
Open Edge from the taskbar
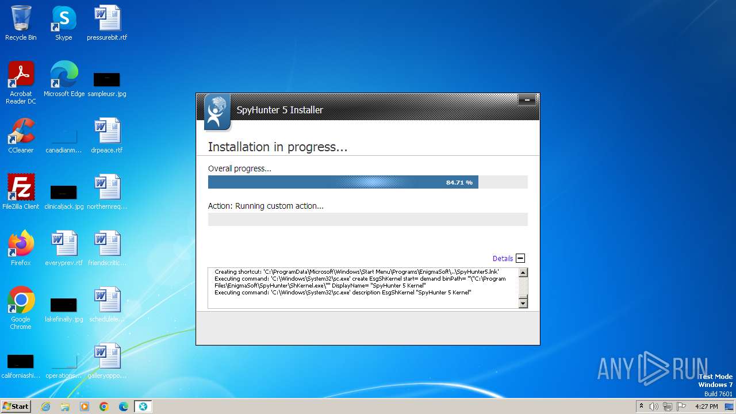[124, 407]
